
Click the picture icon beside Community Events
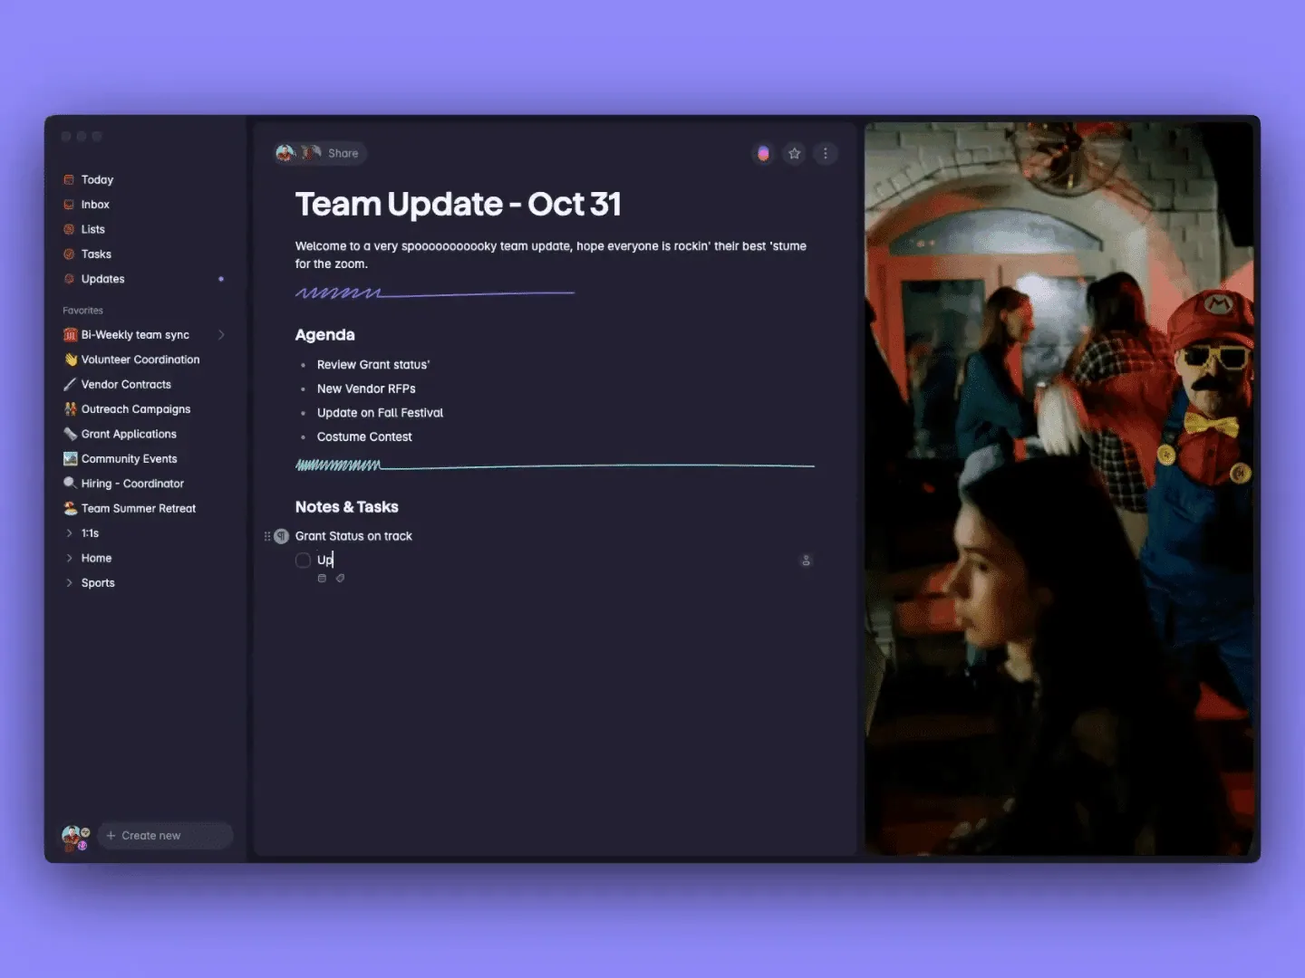coord(70,459)
